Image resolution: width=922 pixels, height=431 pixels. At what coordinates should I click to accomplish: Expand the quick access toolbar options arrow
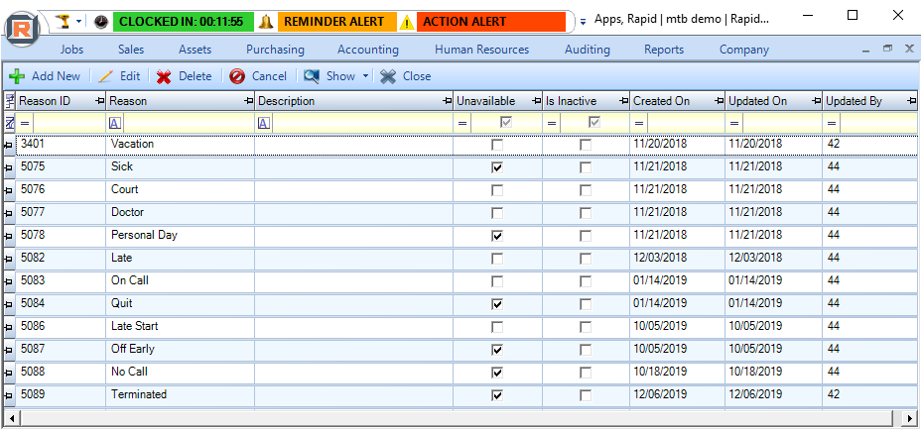pyautogui.click(x=583, y=22)
